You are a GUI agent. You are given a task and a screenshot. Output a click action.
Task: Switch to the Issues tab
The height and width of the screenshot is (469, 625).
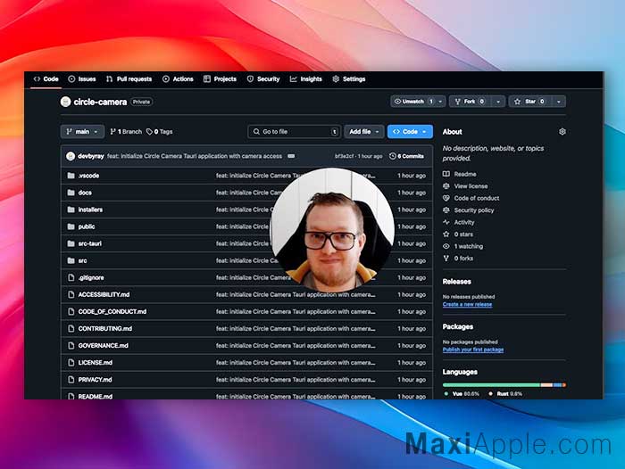82,78
